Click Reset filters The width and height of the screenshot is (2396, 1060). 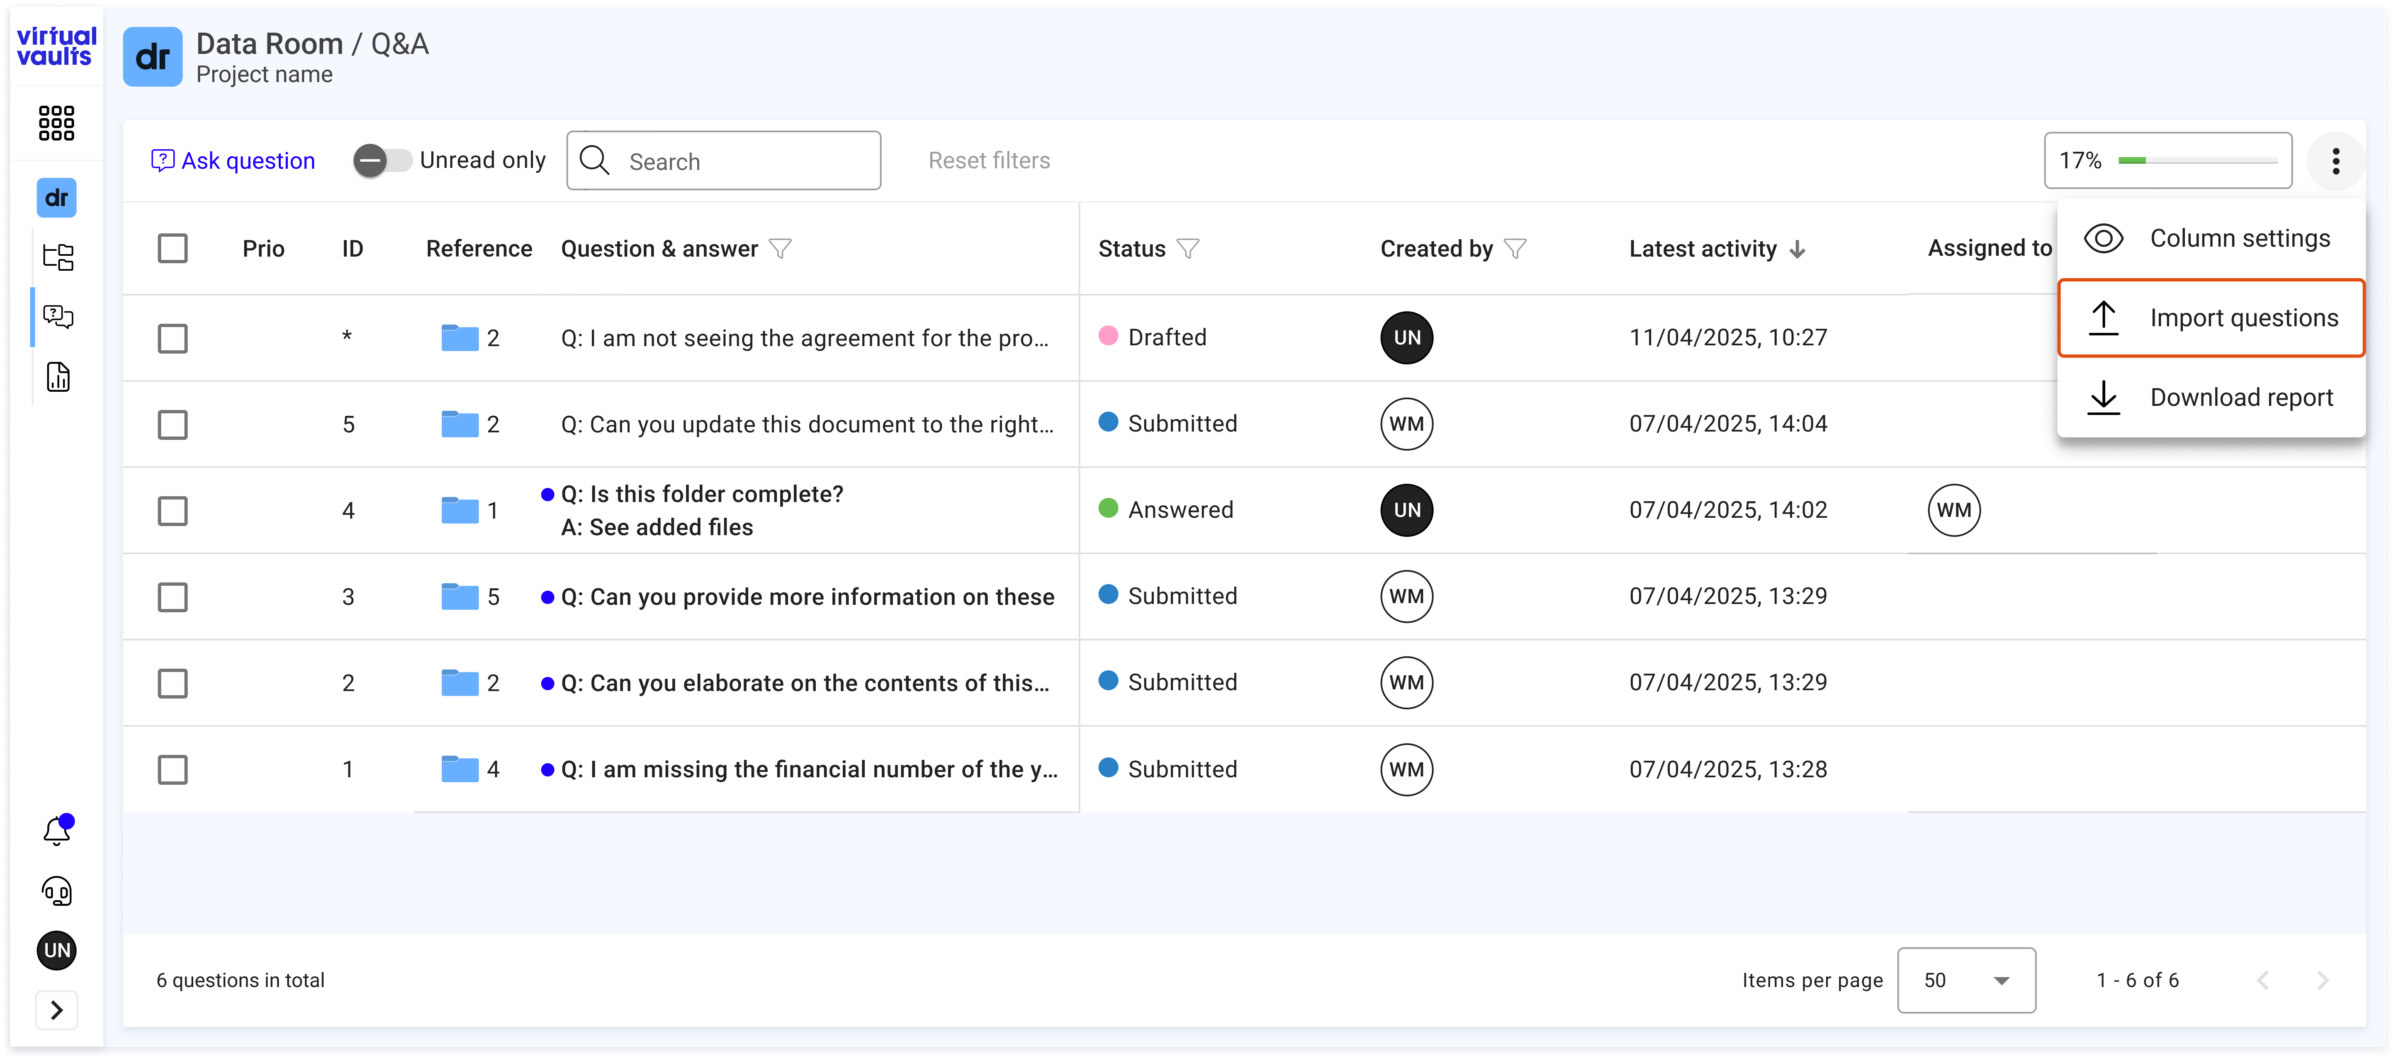(x=989, y=161)
